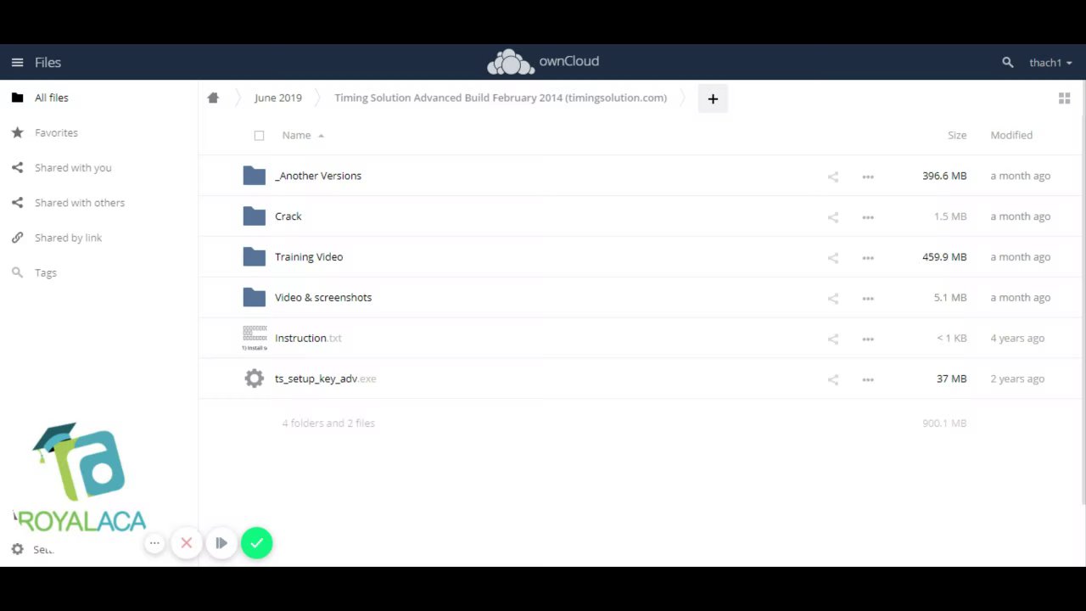Open more actions for Crack

[868, 217]
